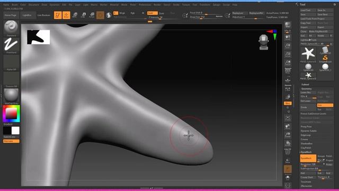Select the Scale transform icon
339x191 pixels.
[x=83, y=15]
